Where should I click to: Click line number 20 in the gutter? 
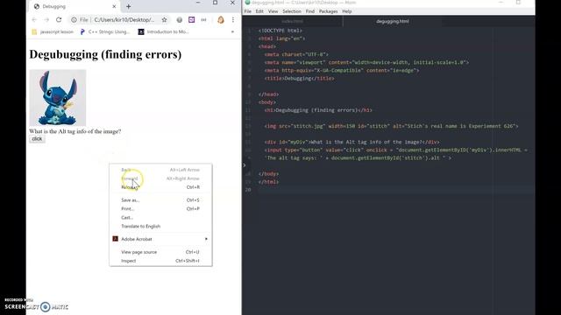click(x=248, y=190)
